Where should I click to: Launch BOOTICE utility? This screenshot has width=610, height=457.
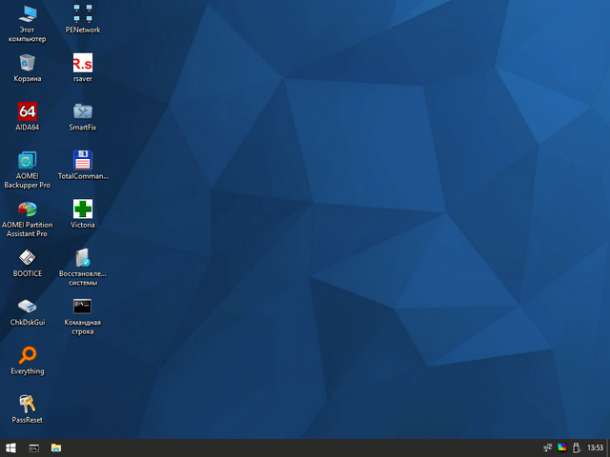coord(28,263)
